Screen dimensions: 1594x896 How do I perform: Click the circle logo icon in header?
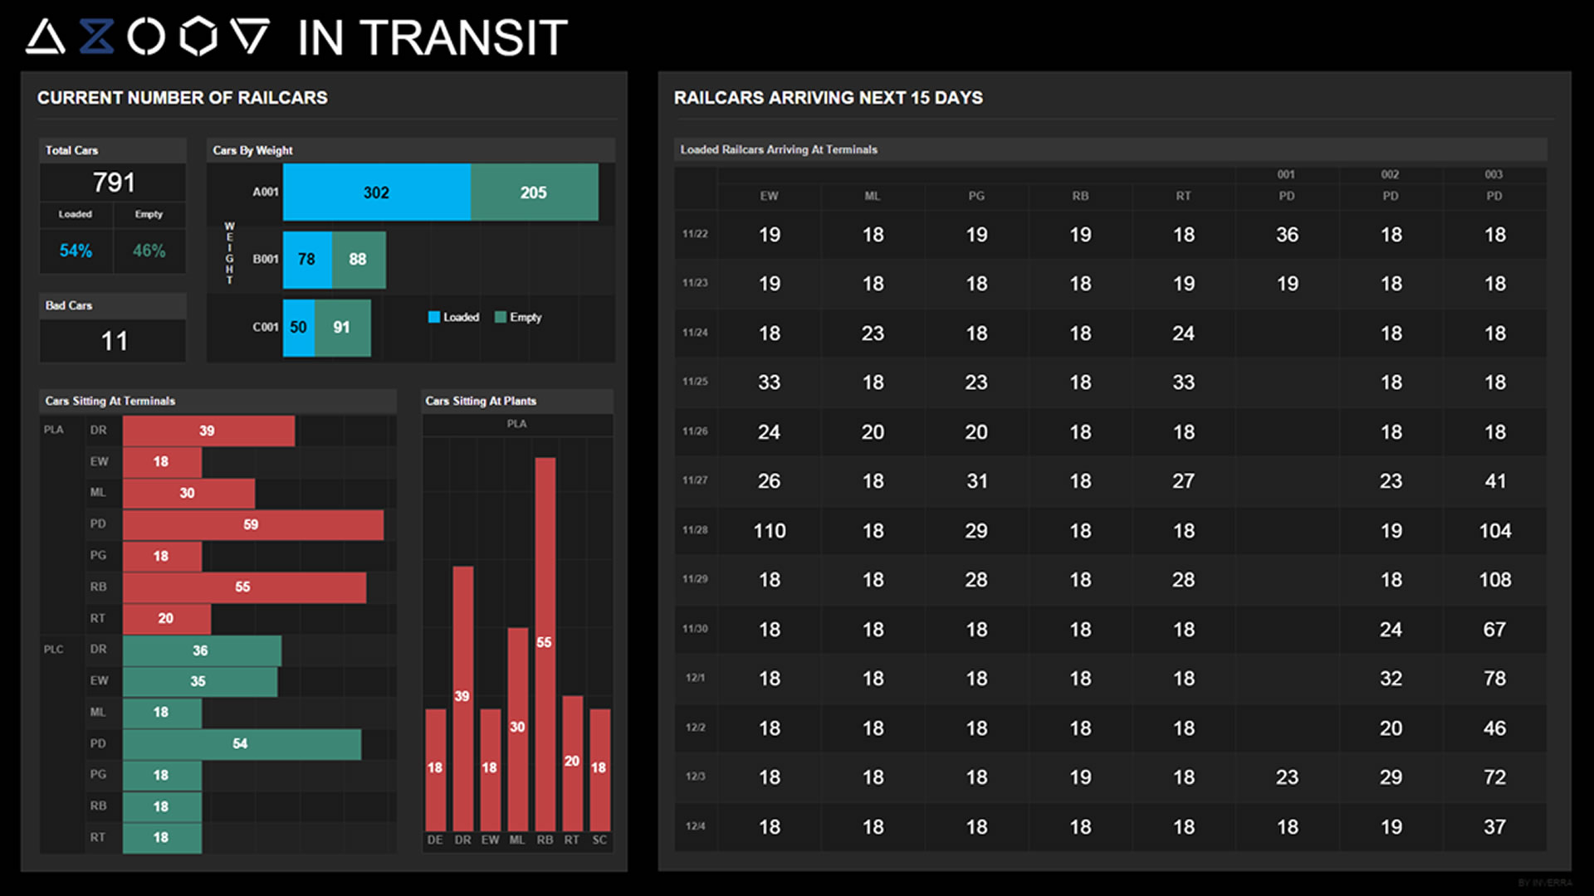coord(146,37)
